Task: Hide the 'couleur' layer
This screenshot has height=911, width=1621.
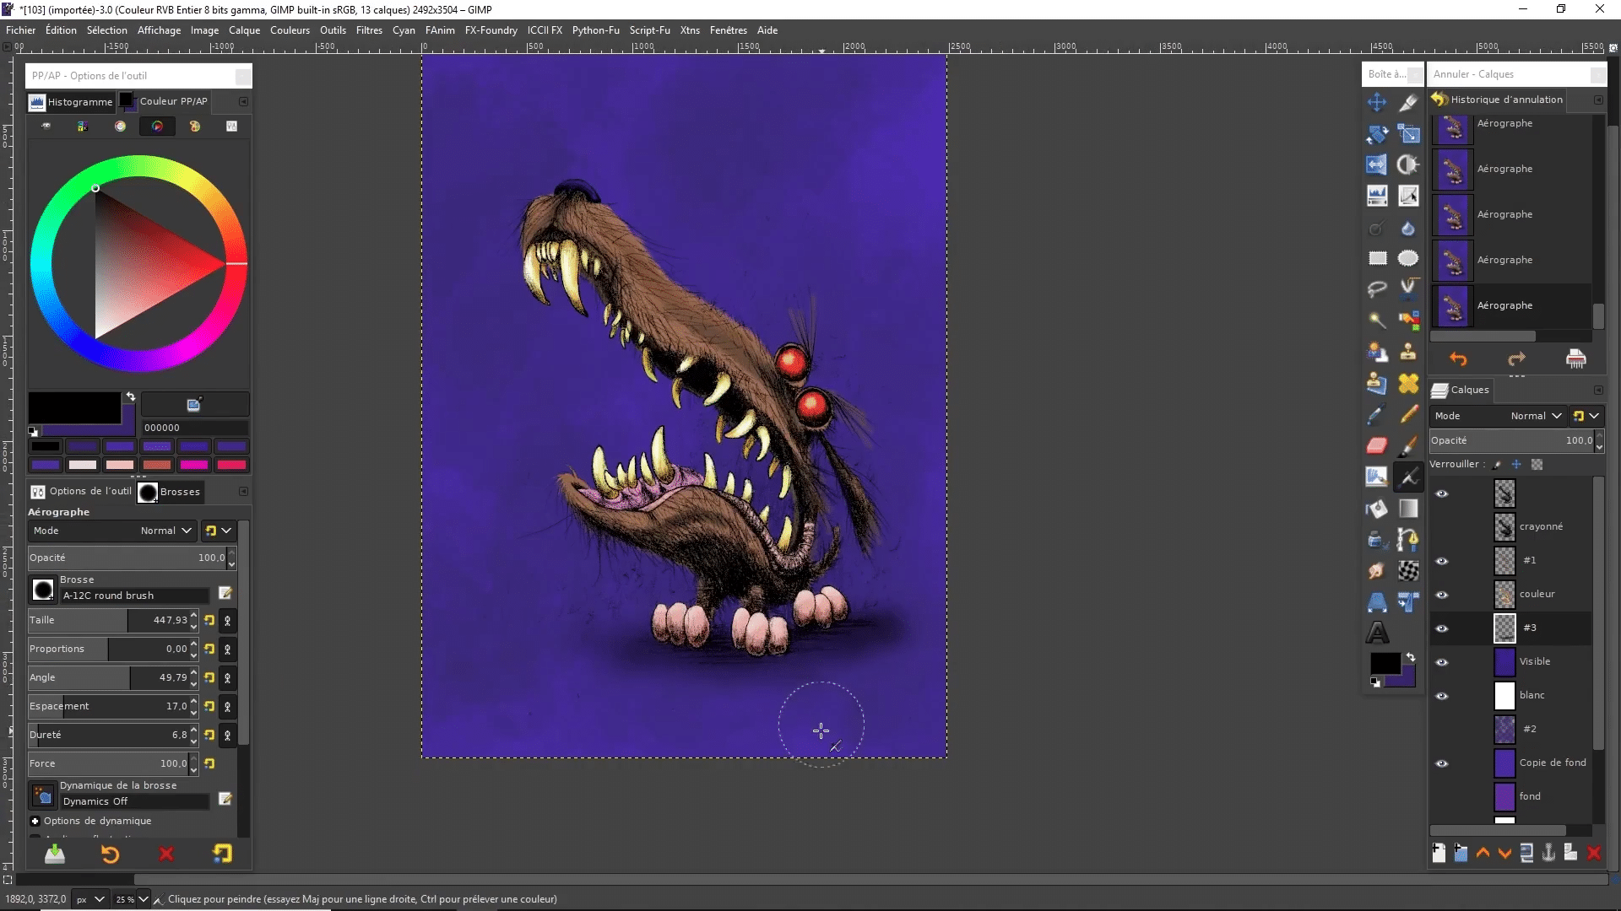Action: click(x=1442, y=595)
